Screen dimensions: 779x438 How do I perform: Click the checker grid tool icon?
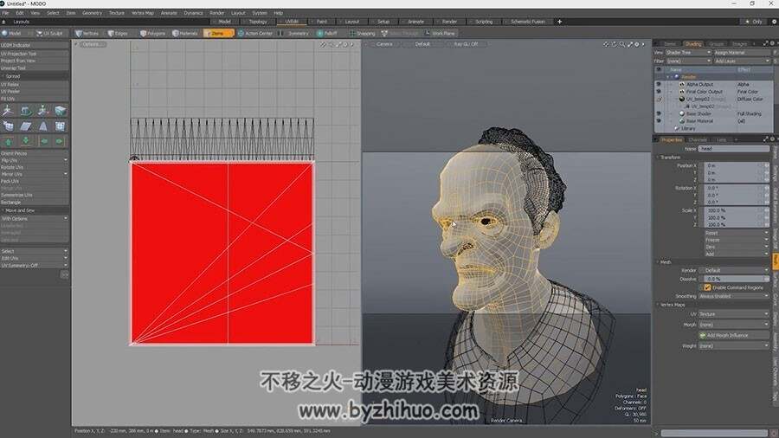(60, 126)
